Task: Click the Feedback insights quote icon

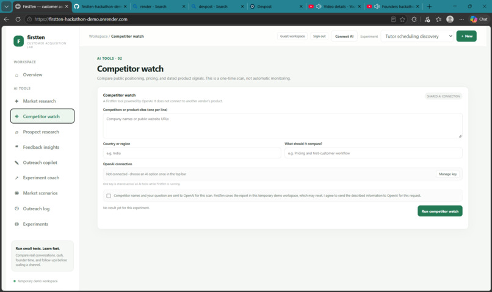Action: point(16,147)
